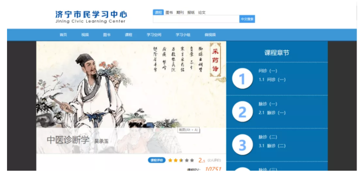The height and width of the screenshot is (174, 362).
Task: Click the chapter 1 number circle
Action: 242,79
